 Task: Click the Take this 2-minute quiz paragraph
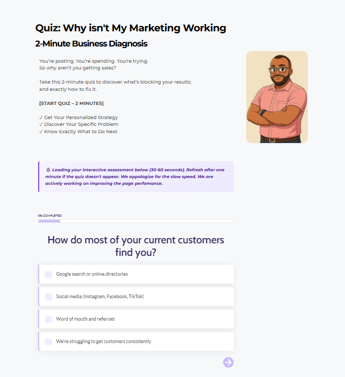pos(115,86)
